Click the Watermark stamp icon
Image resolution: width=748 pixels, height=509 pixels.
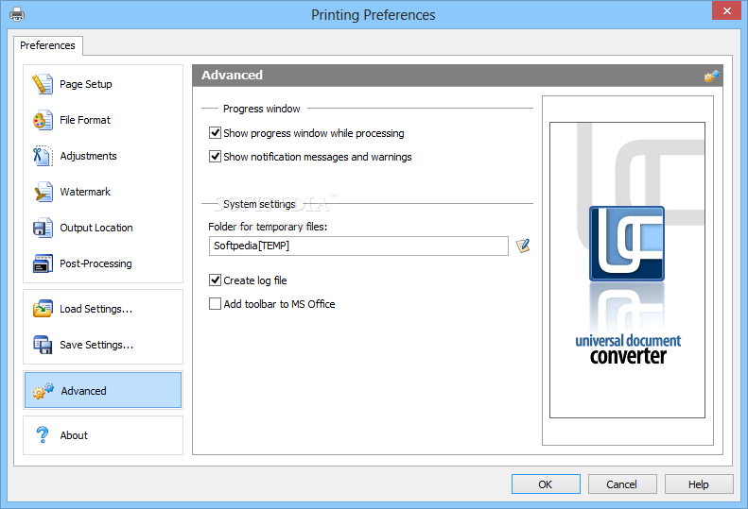point(43,192)
